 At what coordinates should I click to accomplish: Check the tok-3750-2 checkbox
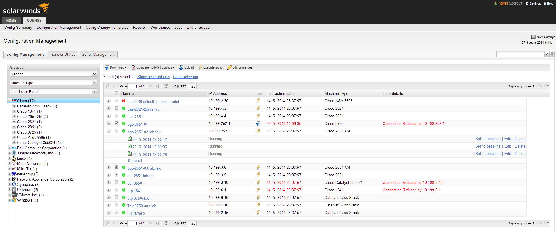tap(116, 212)
